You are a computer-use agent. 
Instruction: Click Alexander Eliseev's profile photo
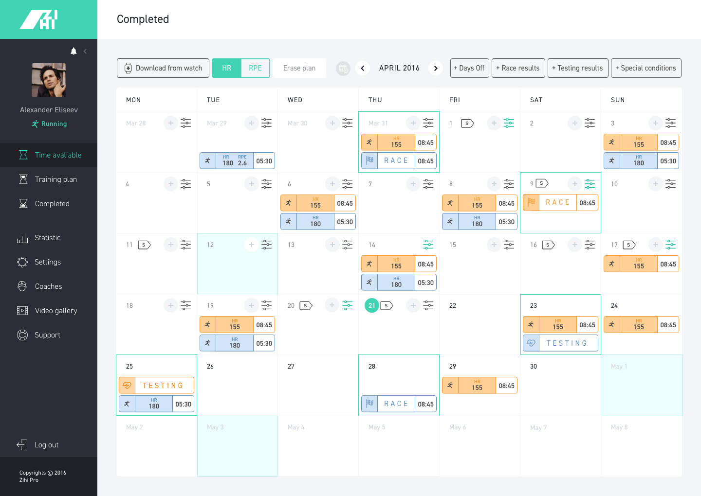pos(49,80)
